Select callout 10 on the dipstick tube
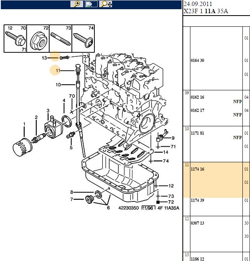 click(58, 85)
